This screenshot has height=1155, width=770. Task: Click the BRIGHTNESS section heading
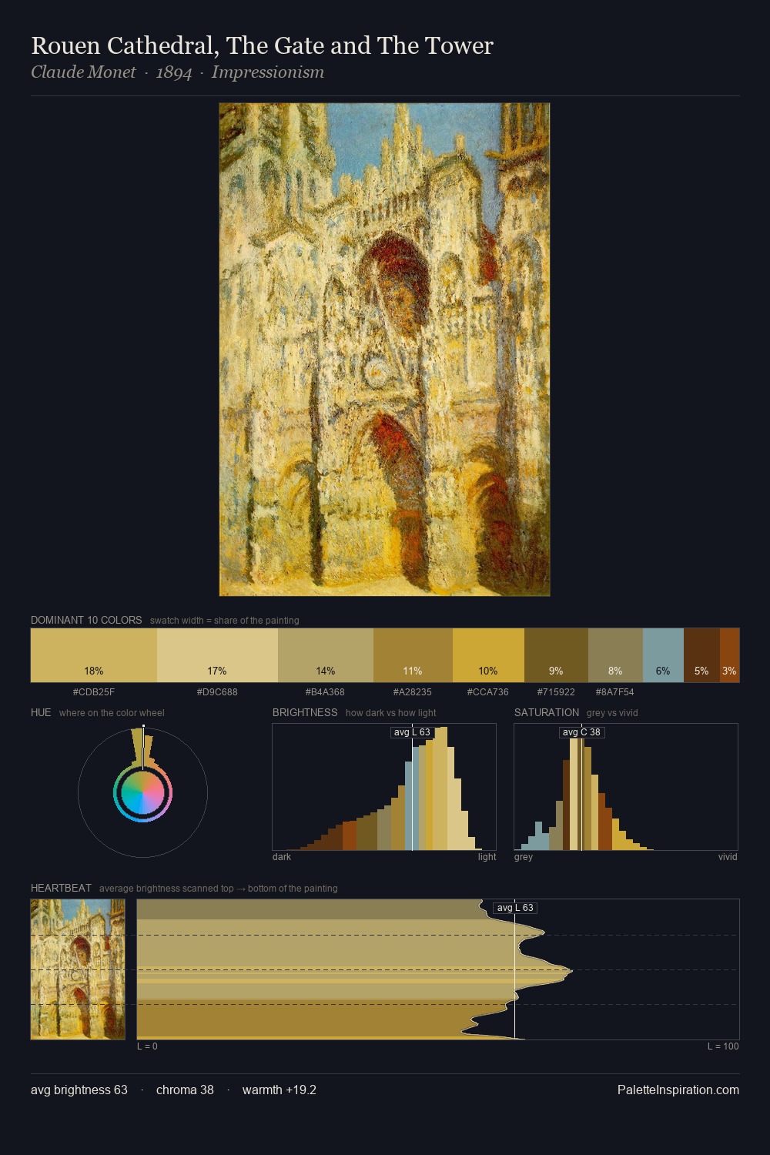click(305, 712)
